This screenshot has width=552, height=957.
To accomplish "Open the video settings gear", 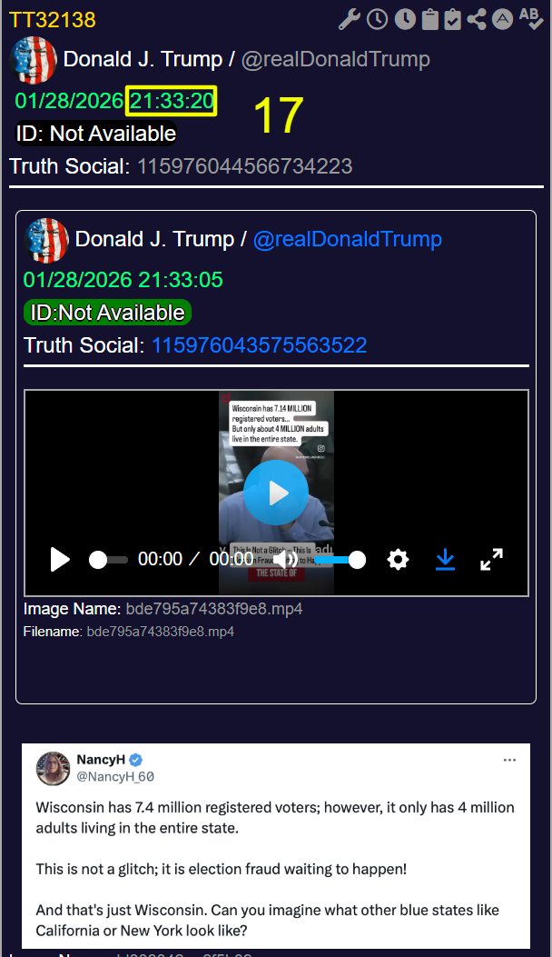I will [398, 560].
